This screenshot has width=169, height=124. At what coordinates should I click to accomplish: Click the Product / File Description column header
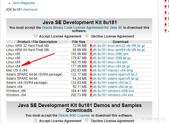click(x=37, y=42)
